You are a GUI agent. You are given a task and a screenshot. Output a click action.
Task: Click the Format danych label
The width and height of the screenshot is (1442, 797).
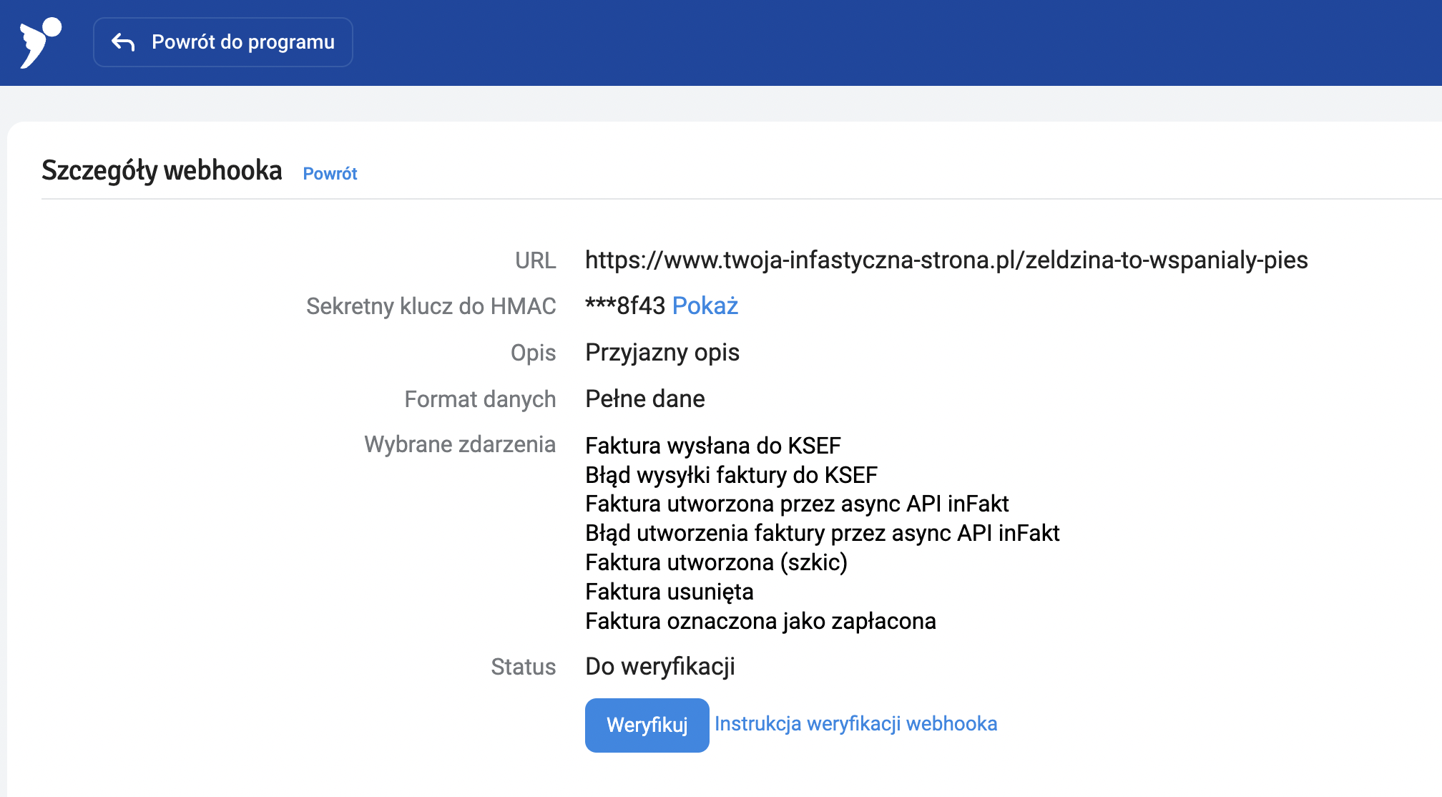[480, 399]
